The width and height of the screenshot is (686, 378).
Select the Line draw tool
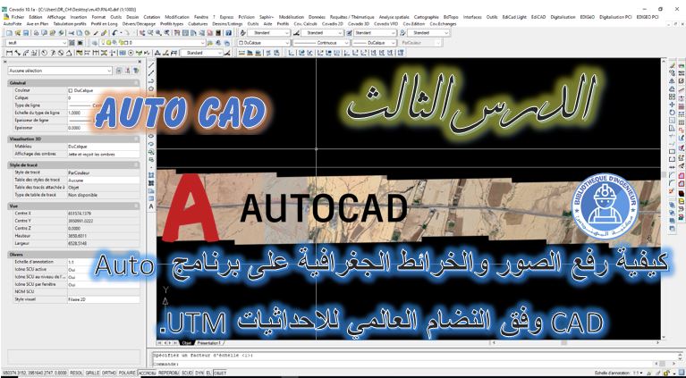click(151, 65)
